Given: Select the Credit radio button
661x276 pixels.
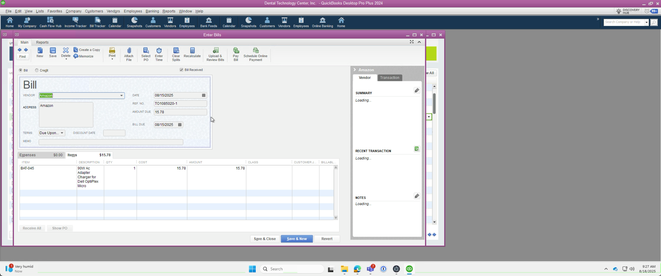Looking at the screenshot, I should [37, 70].
